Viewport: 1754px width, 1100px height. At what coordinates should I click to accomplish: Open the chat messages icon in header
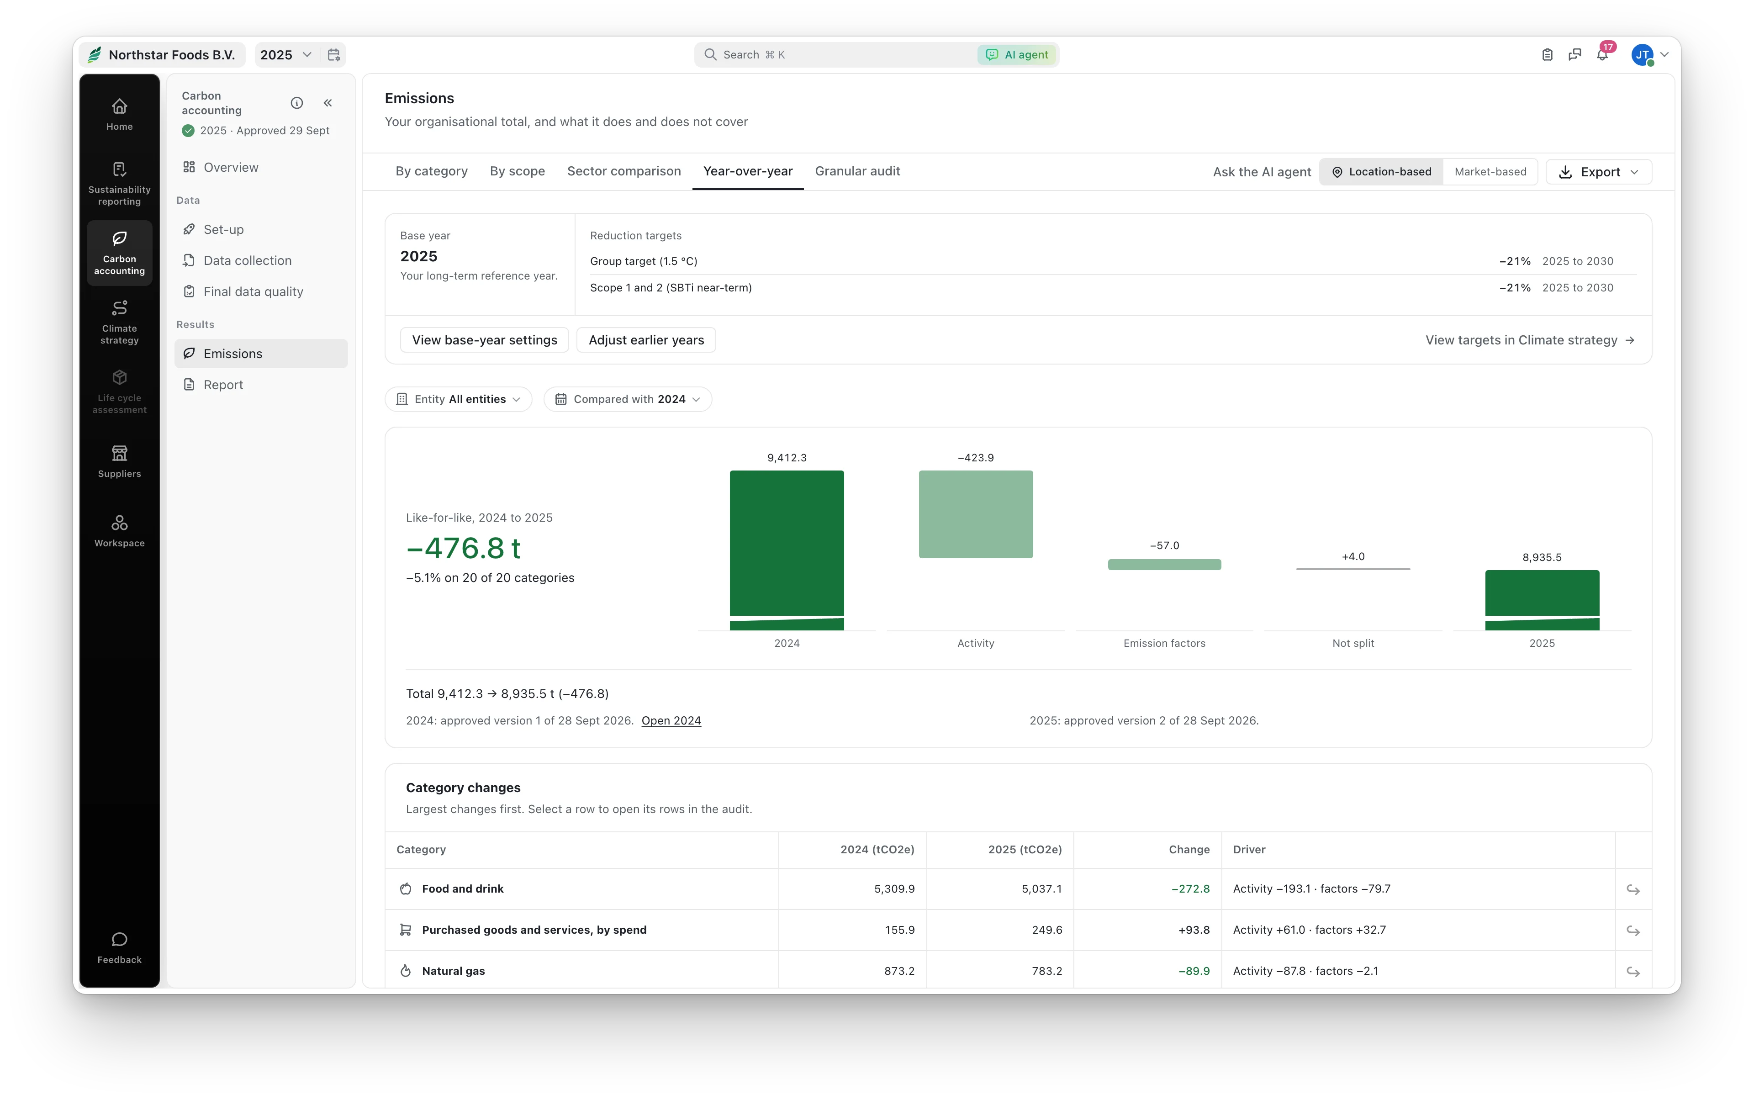(1575, 54)
